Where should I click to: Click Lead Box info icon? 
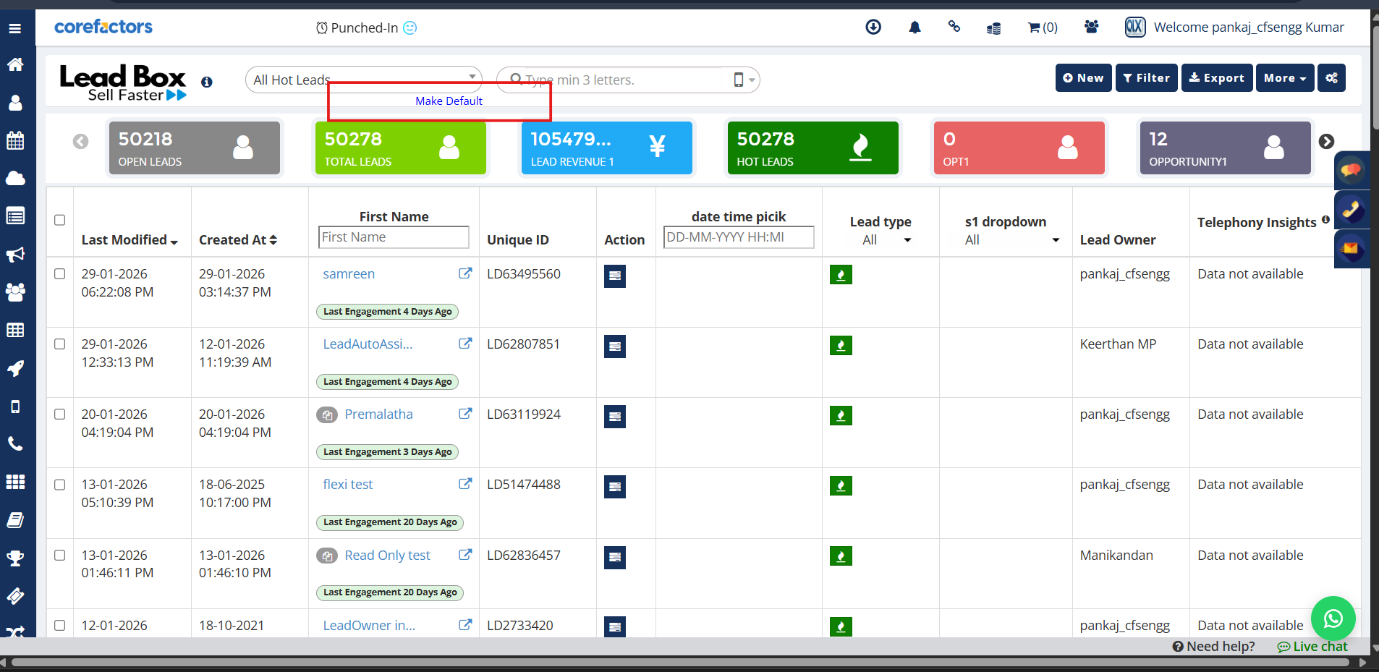[x=207, y=82]
